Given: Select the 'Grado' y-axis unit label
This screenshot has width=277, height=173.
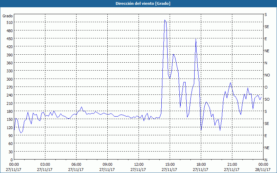Looking at the screenshot, I should click(x=8, y=16).
